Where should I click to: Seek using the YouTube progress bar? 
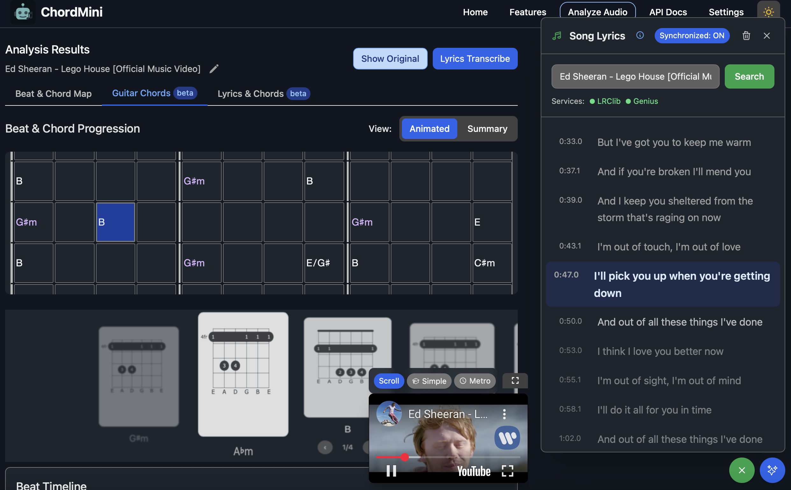(x=448, y=457)
